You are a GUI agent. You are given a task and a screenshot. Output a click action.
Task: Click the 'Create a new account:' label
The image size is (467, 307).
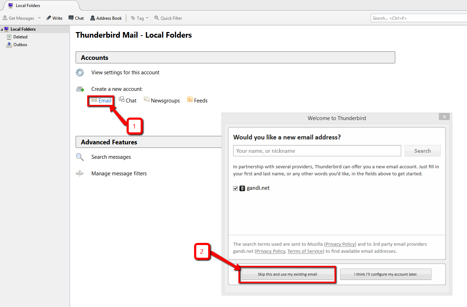pos(117,89)
